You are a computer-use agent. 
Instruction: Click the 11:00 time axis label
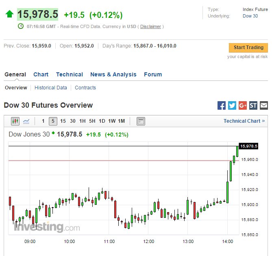tap(109, 241)
